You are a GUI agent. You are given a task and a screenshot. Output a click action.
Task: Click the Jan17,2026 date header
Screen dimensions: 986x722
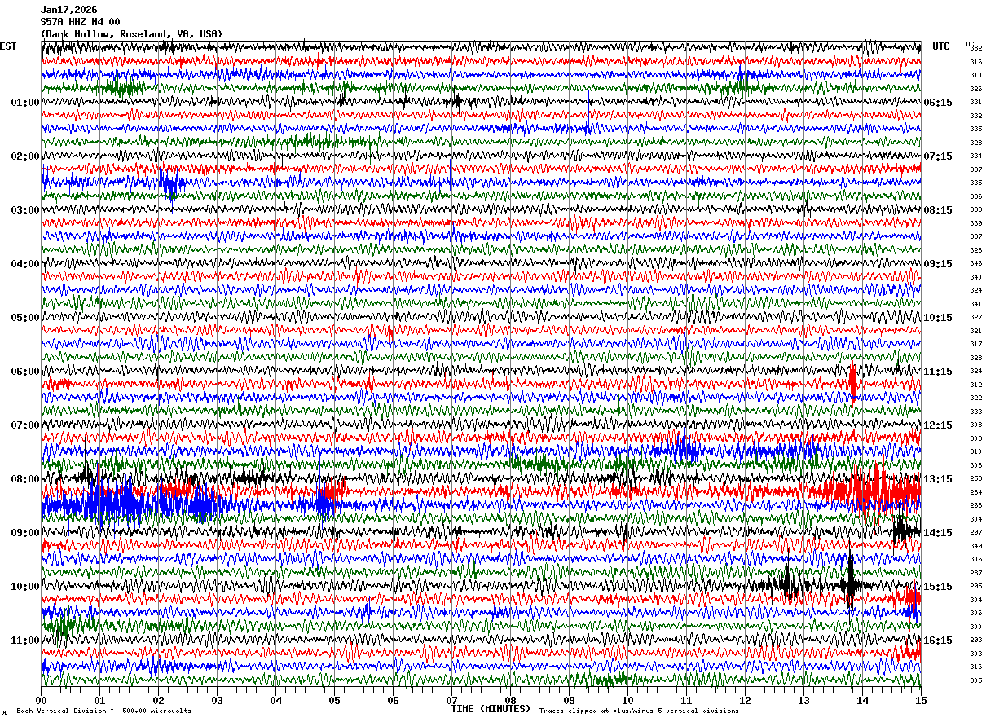coord(68,10)
